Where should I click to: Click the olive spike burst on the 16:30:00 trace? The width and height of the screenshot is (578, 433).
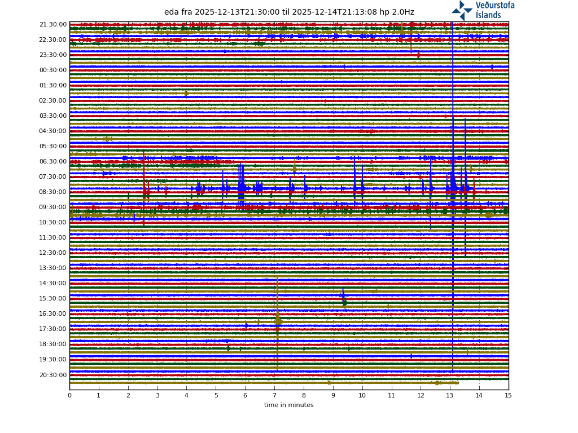coord(278,320)
